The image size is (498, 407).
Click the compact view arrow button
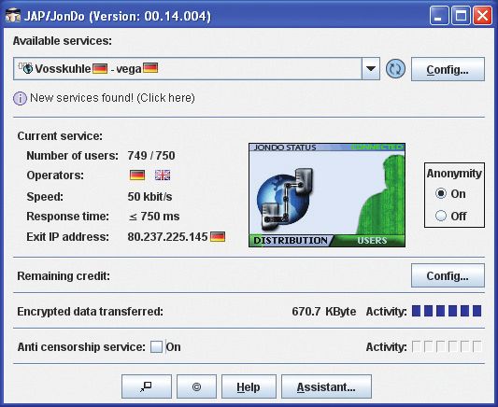click(x=147, y=386)
